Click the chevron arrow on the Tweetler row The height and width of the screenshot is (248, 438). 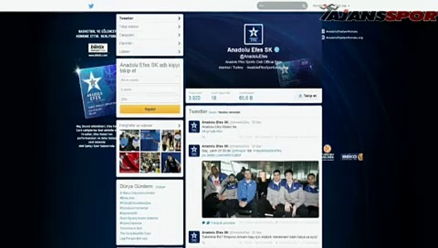179,18
